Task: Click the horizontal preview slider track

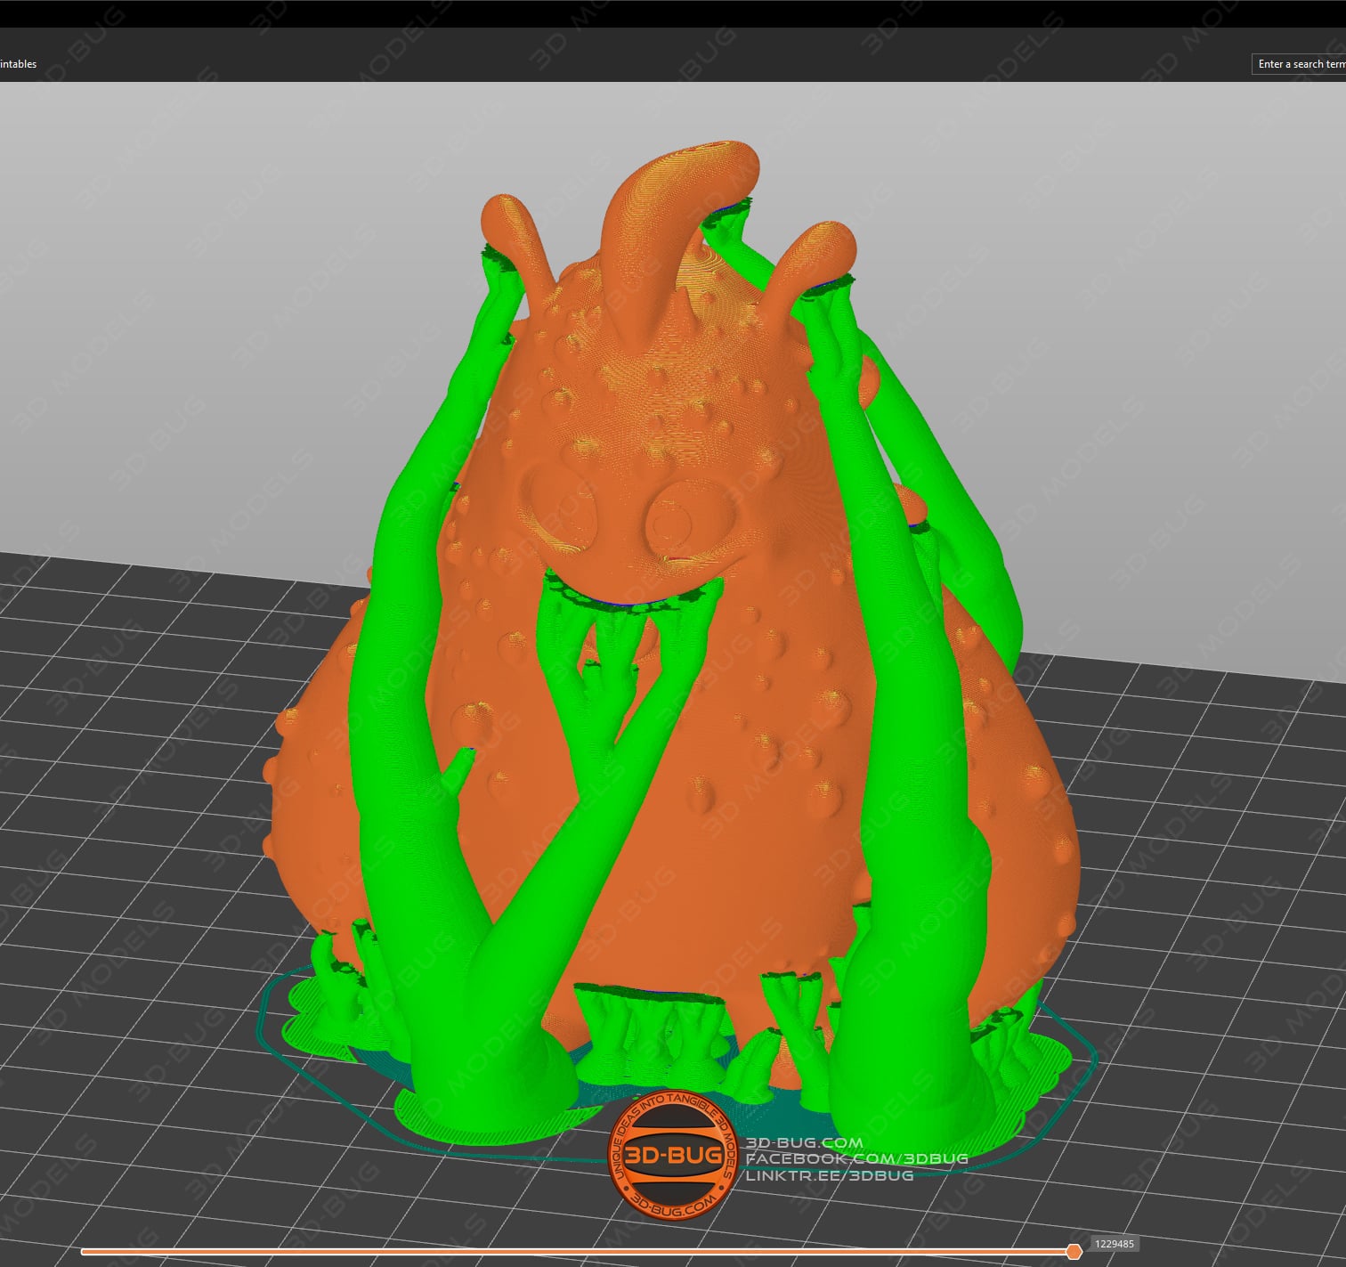Action: (577, 1252)
